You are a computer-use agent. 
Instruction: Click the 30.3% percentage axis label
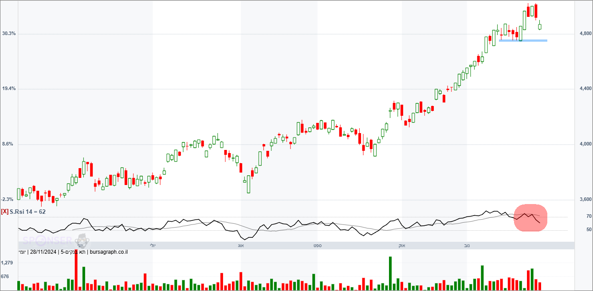(9, 34)
